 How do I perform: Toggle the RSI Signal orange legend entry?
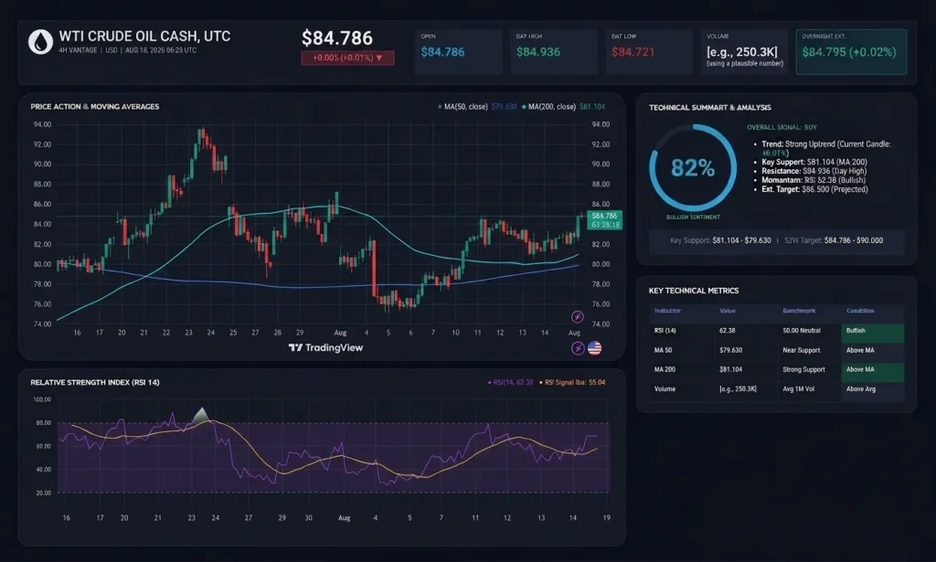(x=572, y=382)
